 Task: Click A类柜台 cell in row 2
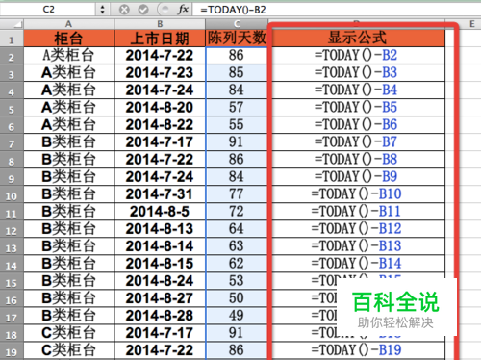68,56
